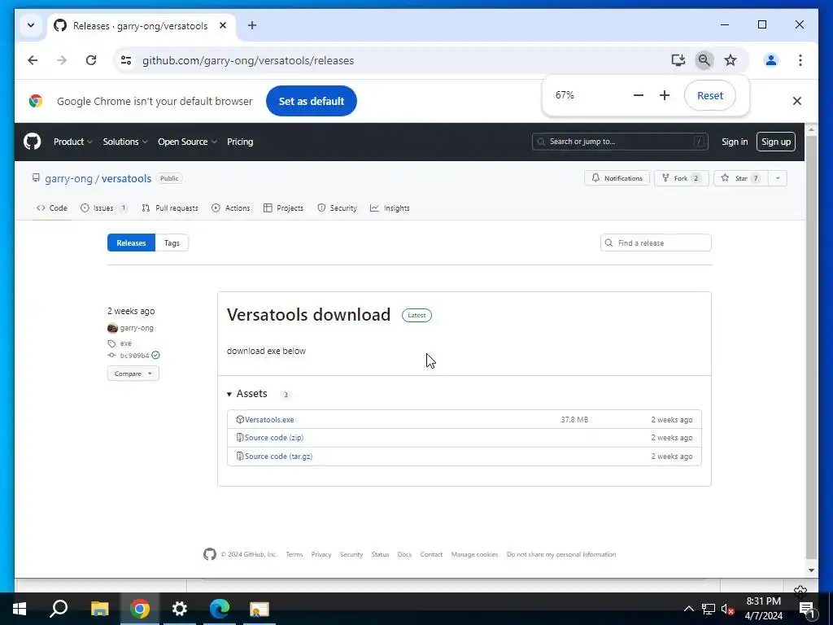Reload the page

(x=91, y=60)
